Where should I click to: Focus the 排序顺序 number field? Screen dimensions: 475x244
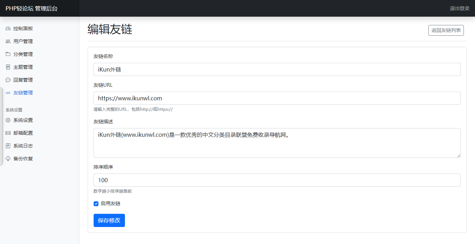[277, 180]
